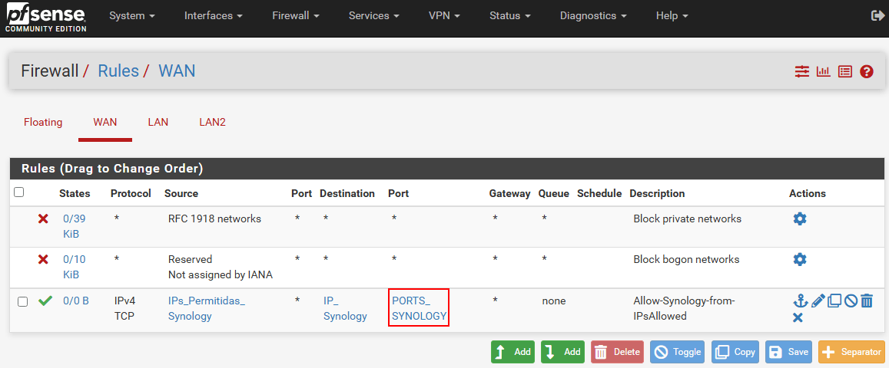Expand the Firewall dropdown menu

pyautogui.click(x=295, y=16)
